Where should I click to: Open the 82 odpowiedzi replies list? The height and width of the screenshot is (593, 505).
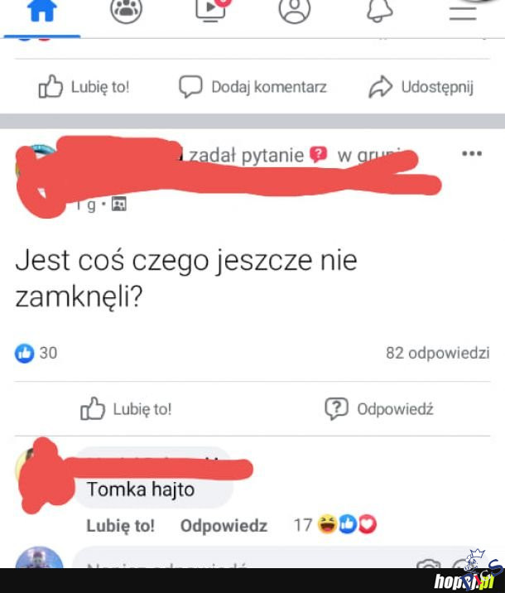pos(438,353)
